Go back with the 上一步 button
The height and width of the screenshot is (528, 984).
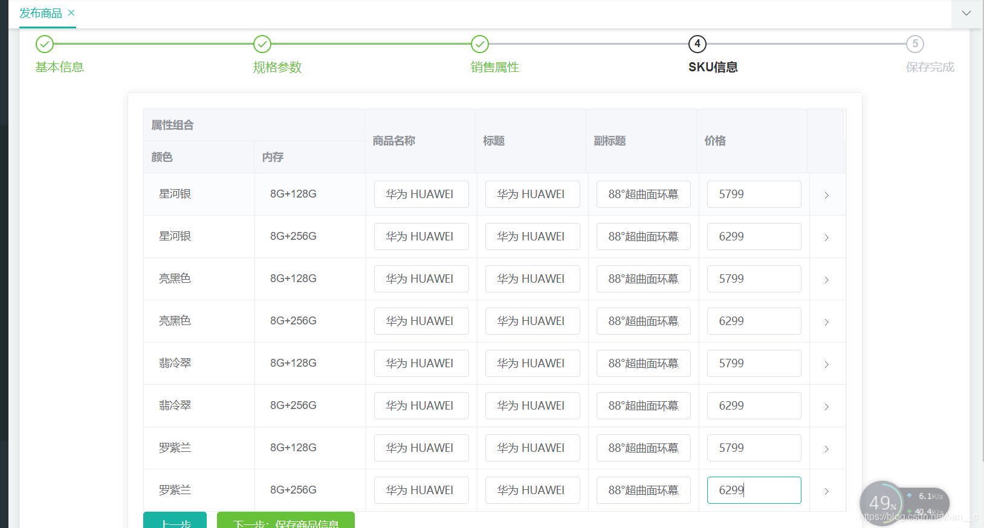click(x=175, y=520)
